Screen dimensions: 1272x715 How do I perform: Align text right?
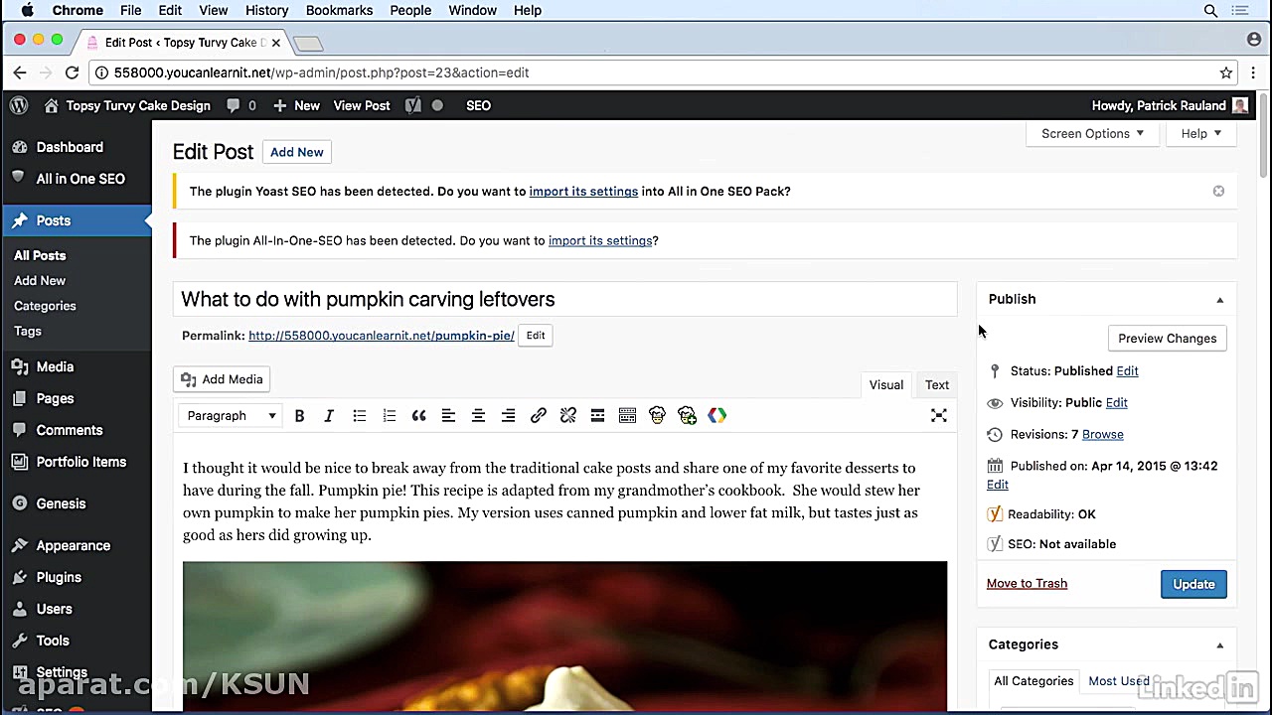tap(508, 416)
